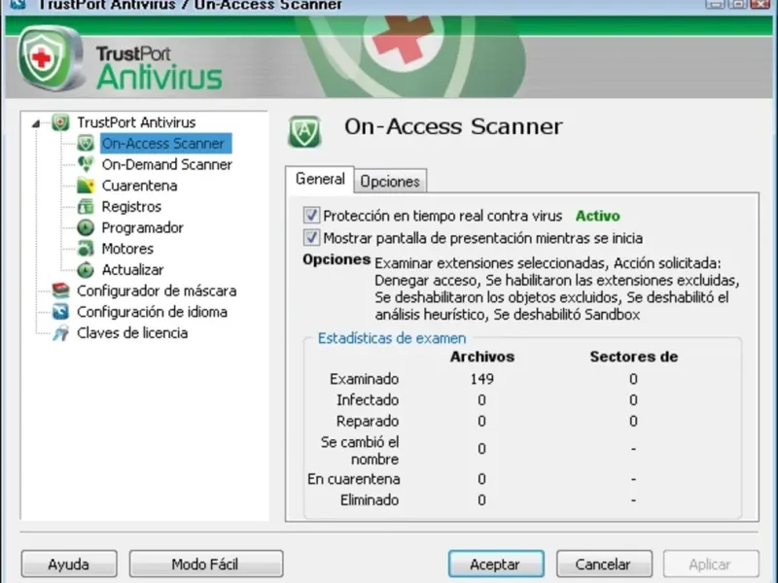Open Actualizar in the tree
Image resolution: width=778 pixels, height=583 pixels.
point(132,270)
